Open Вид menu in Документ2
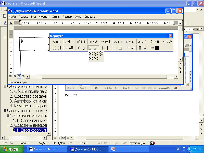The image size is (204, 153). pyautogui.click(x=33, y=17)
